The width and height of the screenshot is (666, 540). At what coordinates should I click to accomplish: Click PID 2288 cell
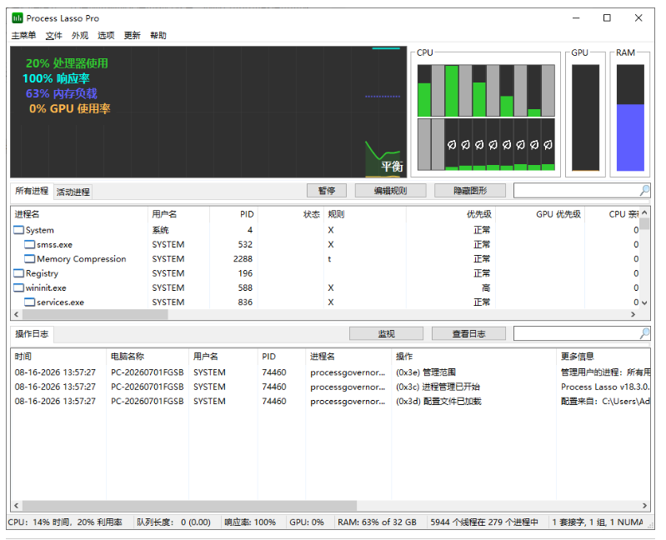click(243, 259)
